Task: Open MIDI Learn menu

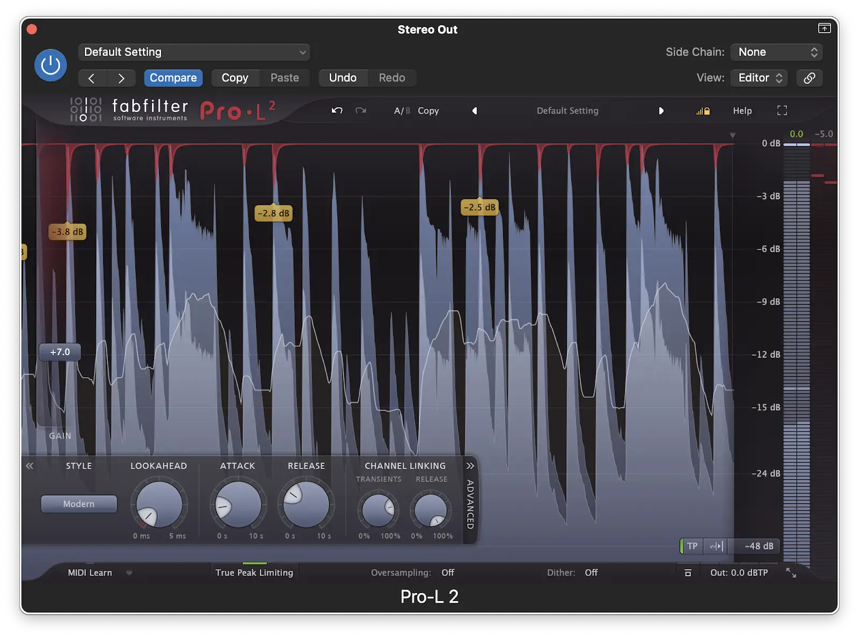Action: click(x=90, y=573)
